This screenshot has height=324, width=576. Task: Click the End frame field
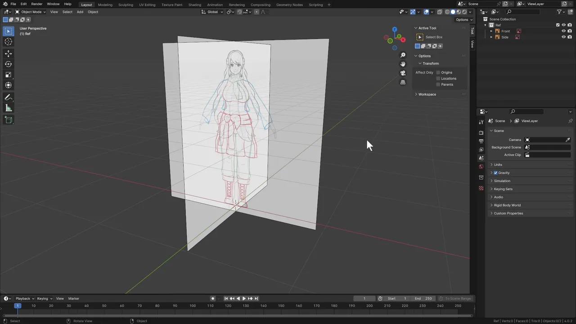pos(423,298)
